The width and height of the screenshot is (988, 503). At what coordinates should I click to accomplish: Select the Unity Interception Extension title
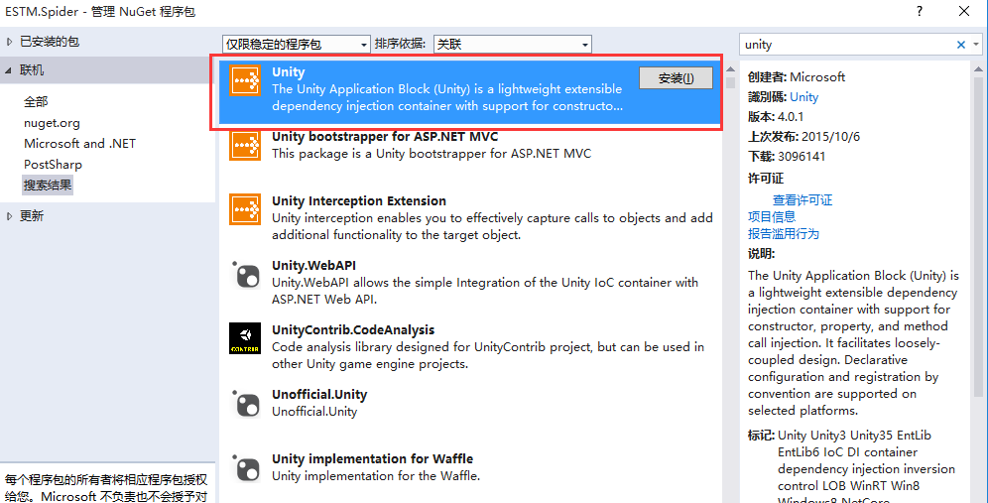click(x=359, y=201)
